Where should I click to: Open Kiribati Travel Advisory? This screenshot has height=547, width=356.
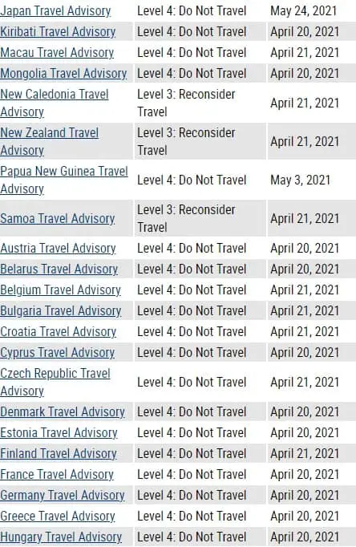pos(58,32)
